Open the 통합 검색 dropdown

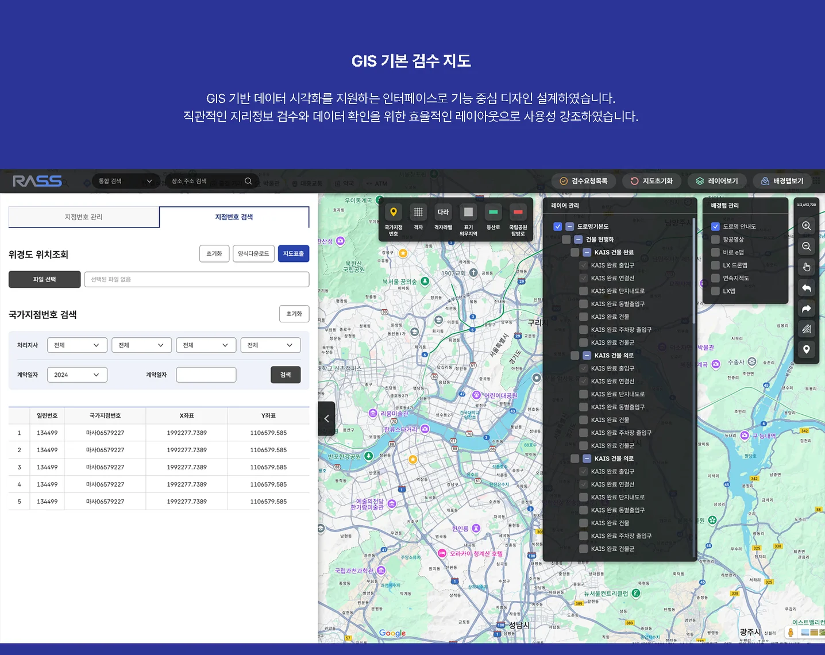[125, 180]
